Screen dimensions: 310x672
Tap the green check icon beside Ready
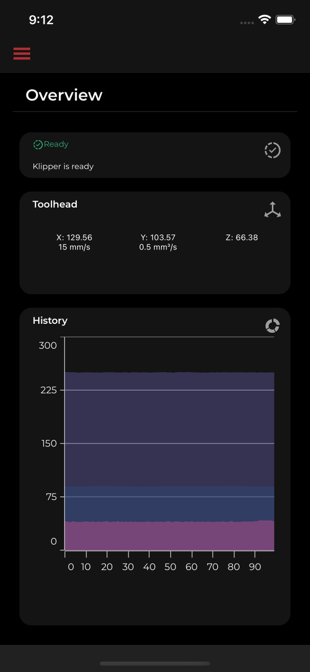click(x=37, y=144)
